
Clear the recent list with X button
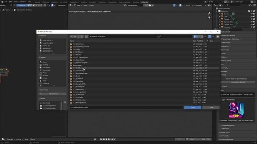pos(65,102)
